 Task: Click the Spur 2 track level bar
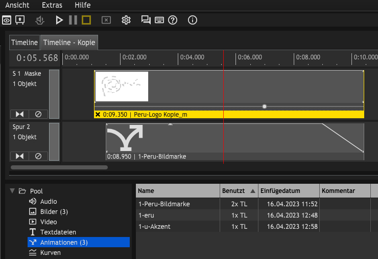pos(54,142)
